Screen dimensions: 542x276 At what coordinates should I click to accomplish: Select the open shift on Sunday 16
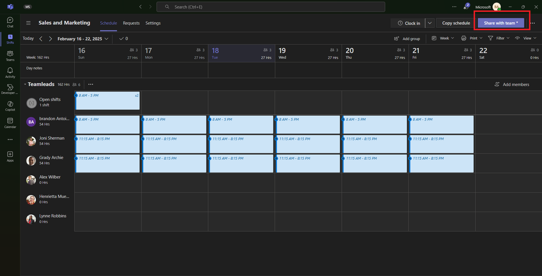click(x=107, y=101)
